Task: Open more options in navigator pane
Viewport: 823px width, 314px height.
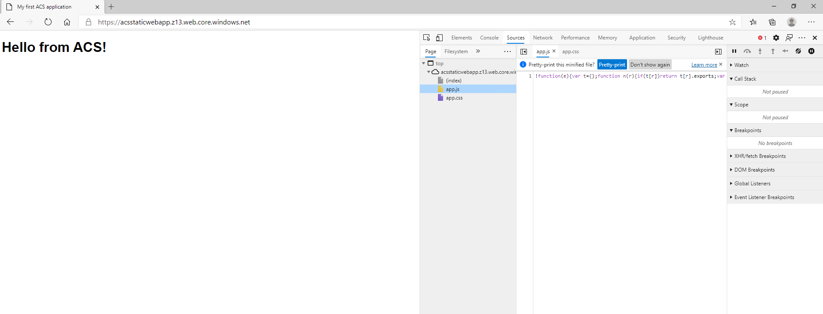Action: click(508, 51)
